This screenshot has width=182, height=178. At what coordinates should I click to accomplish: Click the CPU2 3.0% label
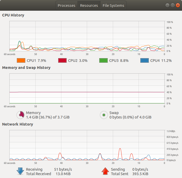point(78,61)
